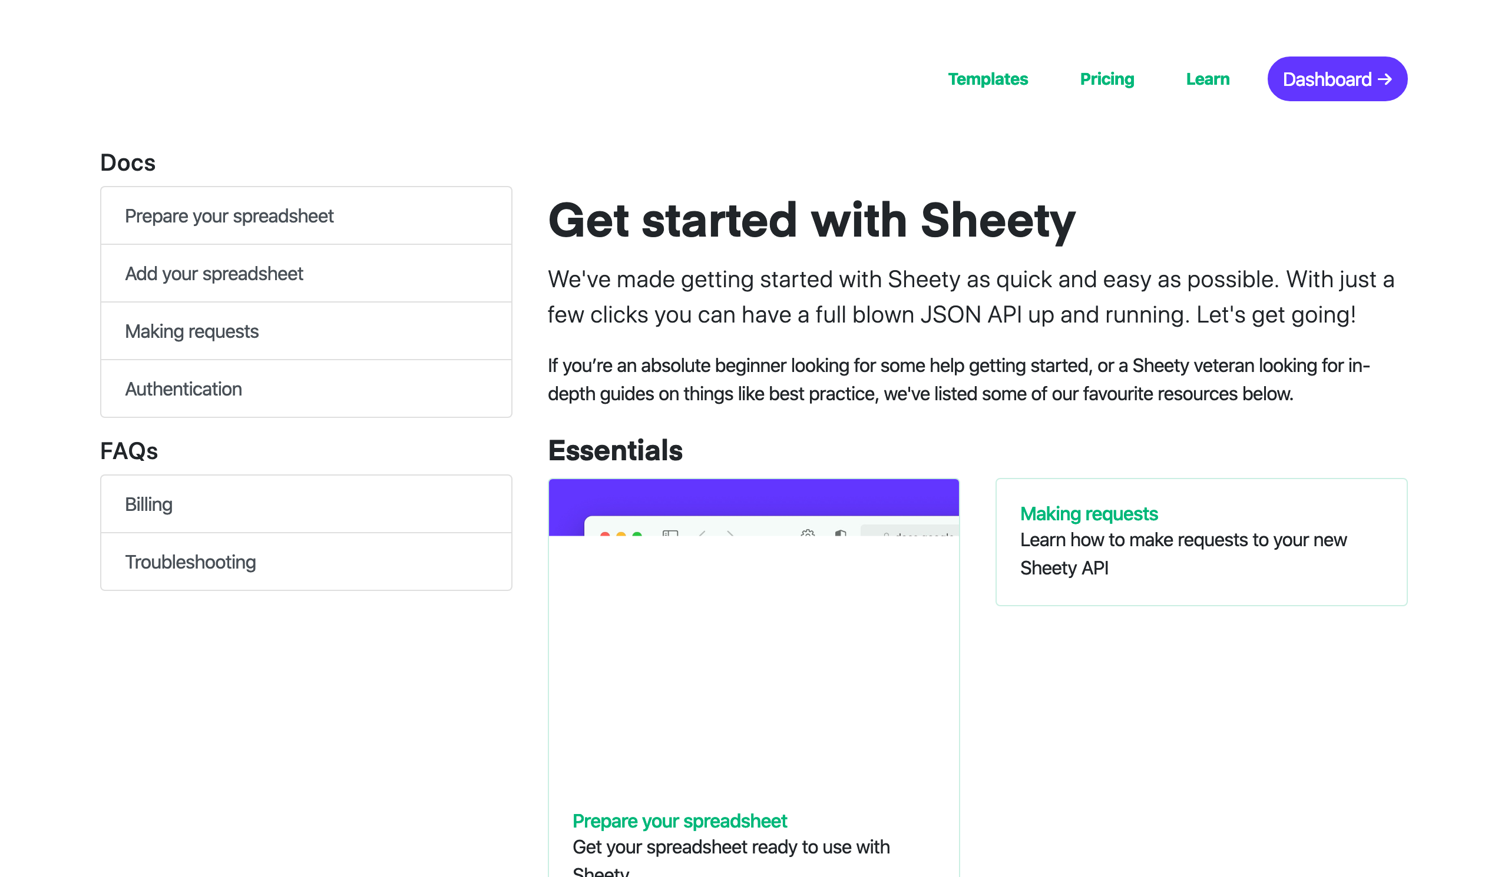1508x877 pixels.
Task: Click the arrow icon in Dashboard button
Action: click(1385, 79)
